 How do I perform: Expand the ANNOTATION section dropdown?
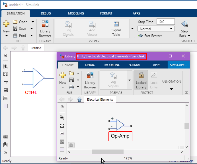coord(171,89)
